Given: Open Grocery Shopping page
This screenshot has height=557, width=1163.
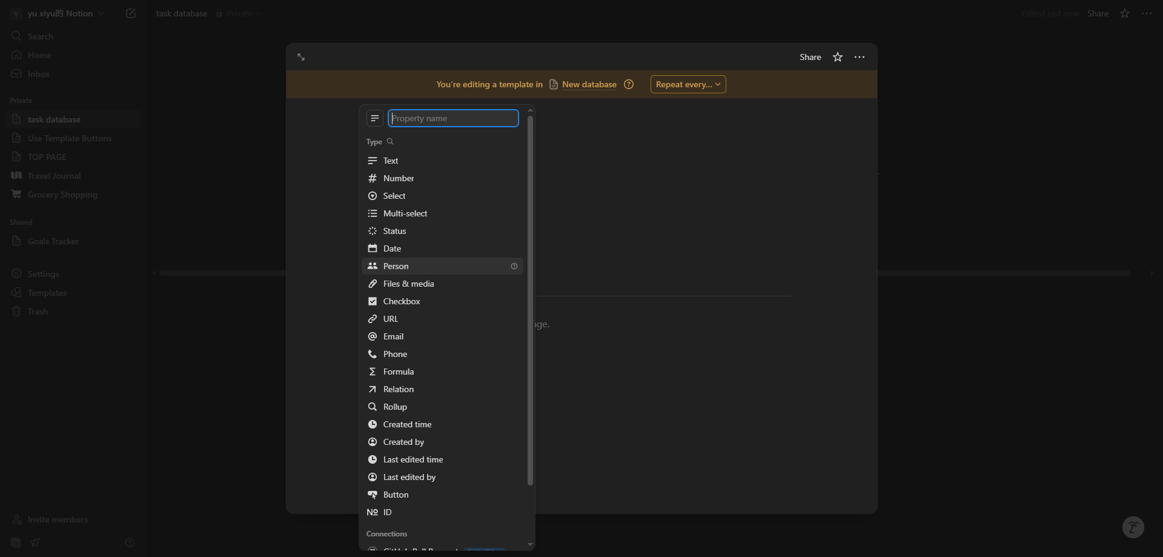Looking at the screenshot, I should [71, 195].
